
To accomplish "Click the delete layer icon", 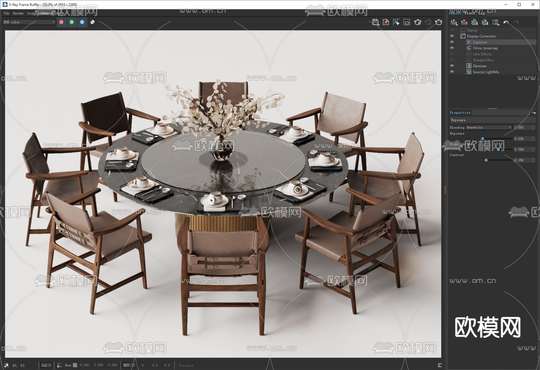I will point(464,22).
